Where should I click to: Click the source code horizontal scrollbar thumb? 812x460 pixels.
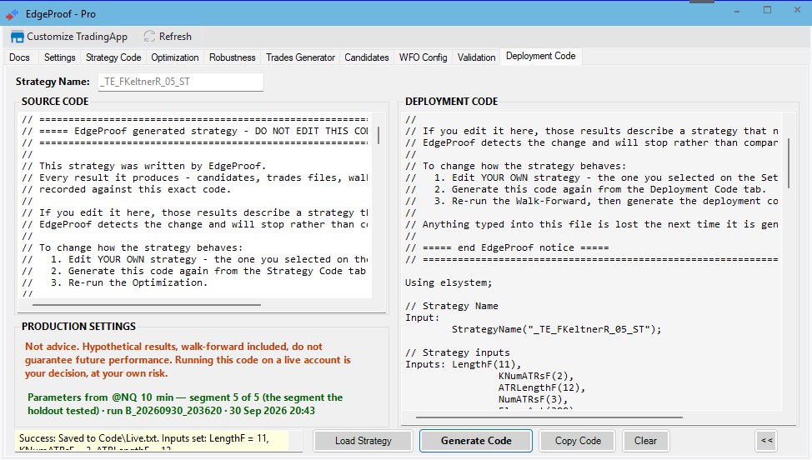click(147, 305)
